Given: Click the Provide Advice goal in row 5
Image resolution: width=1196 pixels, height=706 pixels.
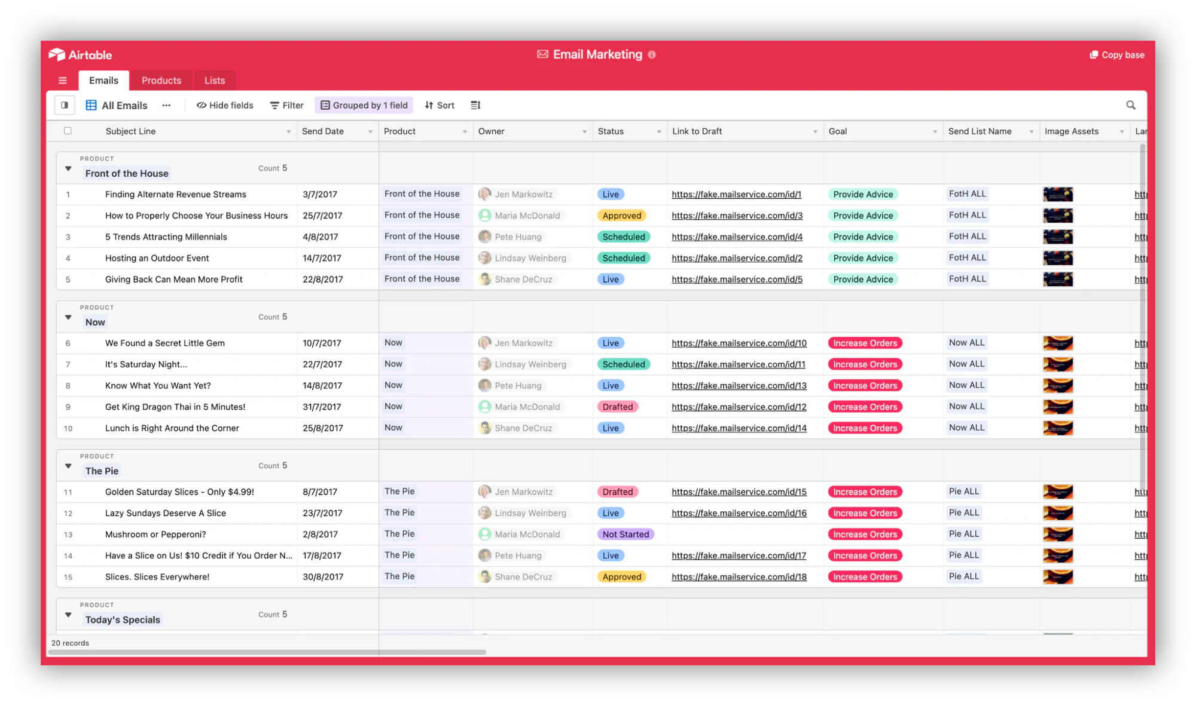Looking at the screenshot, I should coord(863,280).
